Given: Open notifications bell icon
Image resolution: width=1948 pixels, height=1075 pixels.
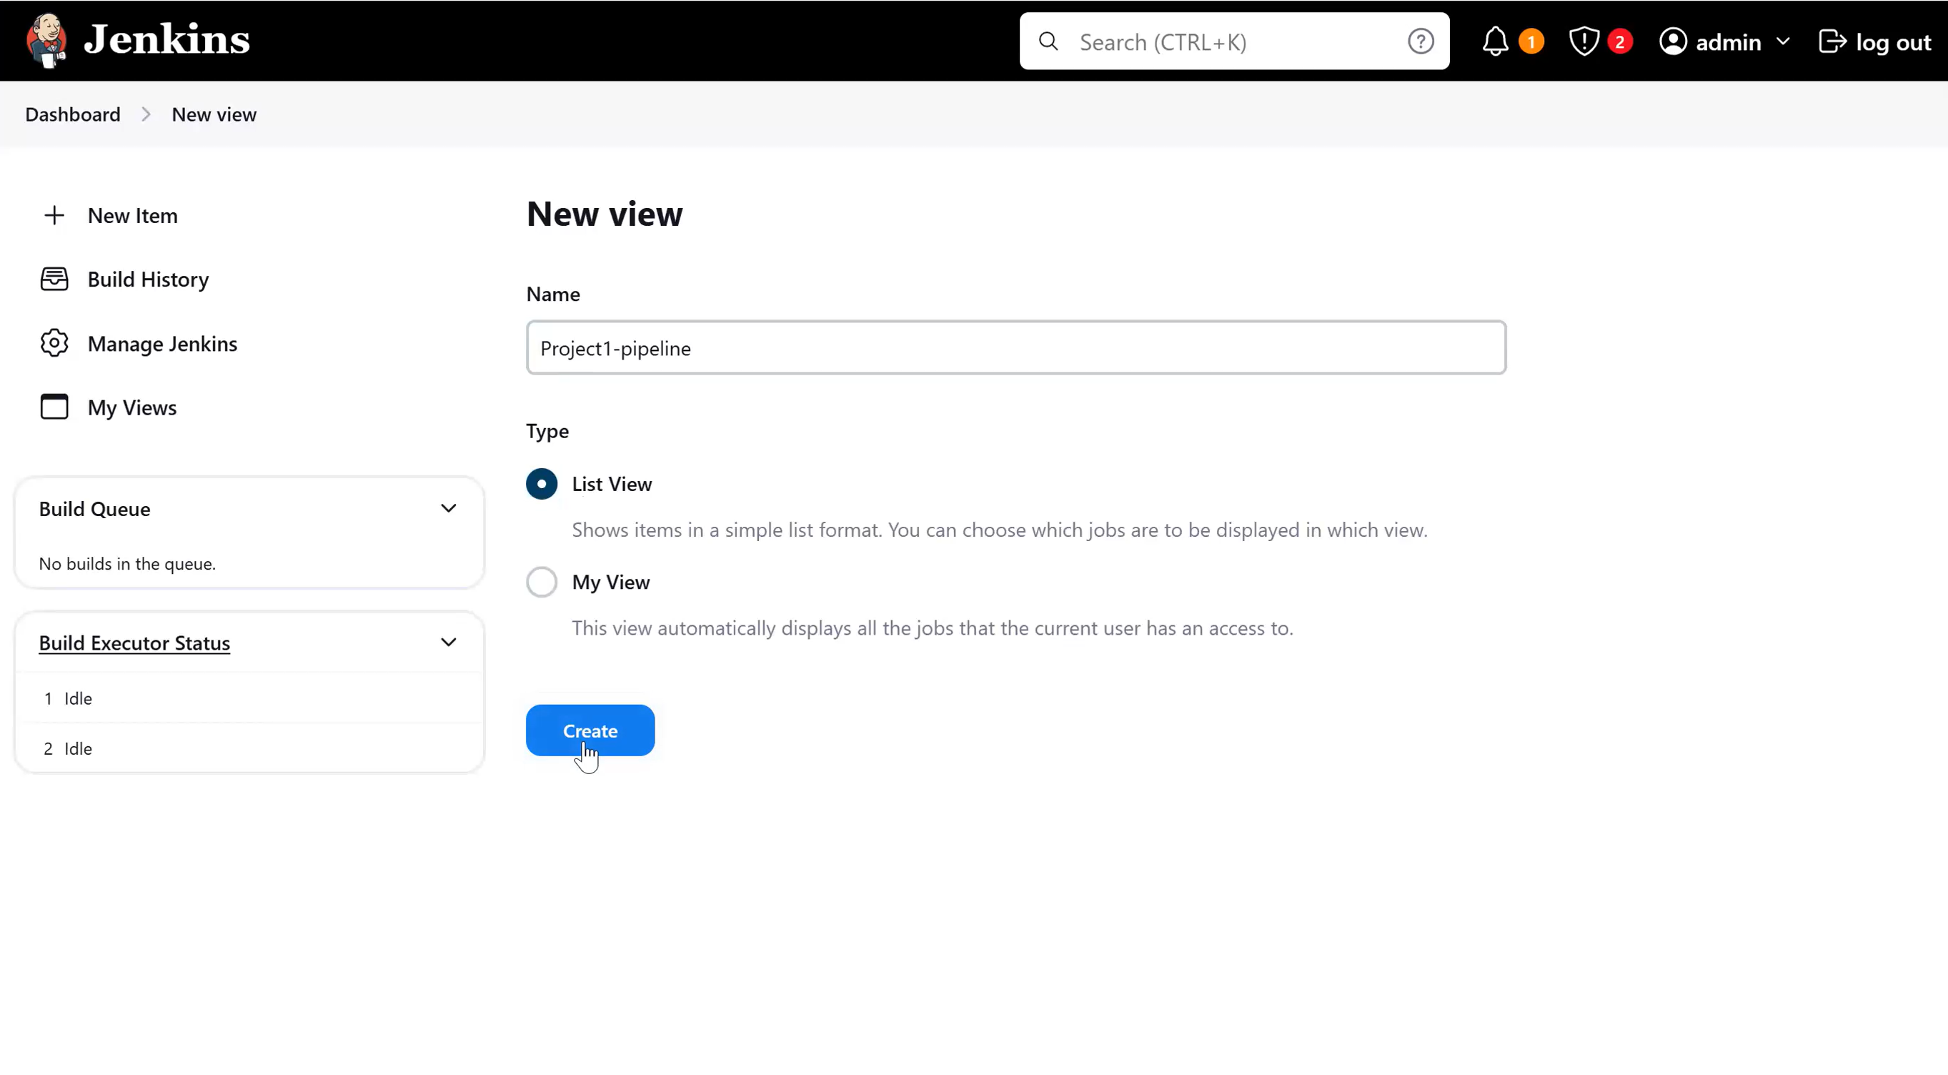Looking at the screenshot, I should tap(1495, 41).
